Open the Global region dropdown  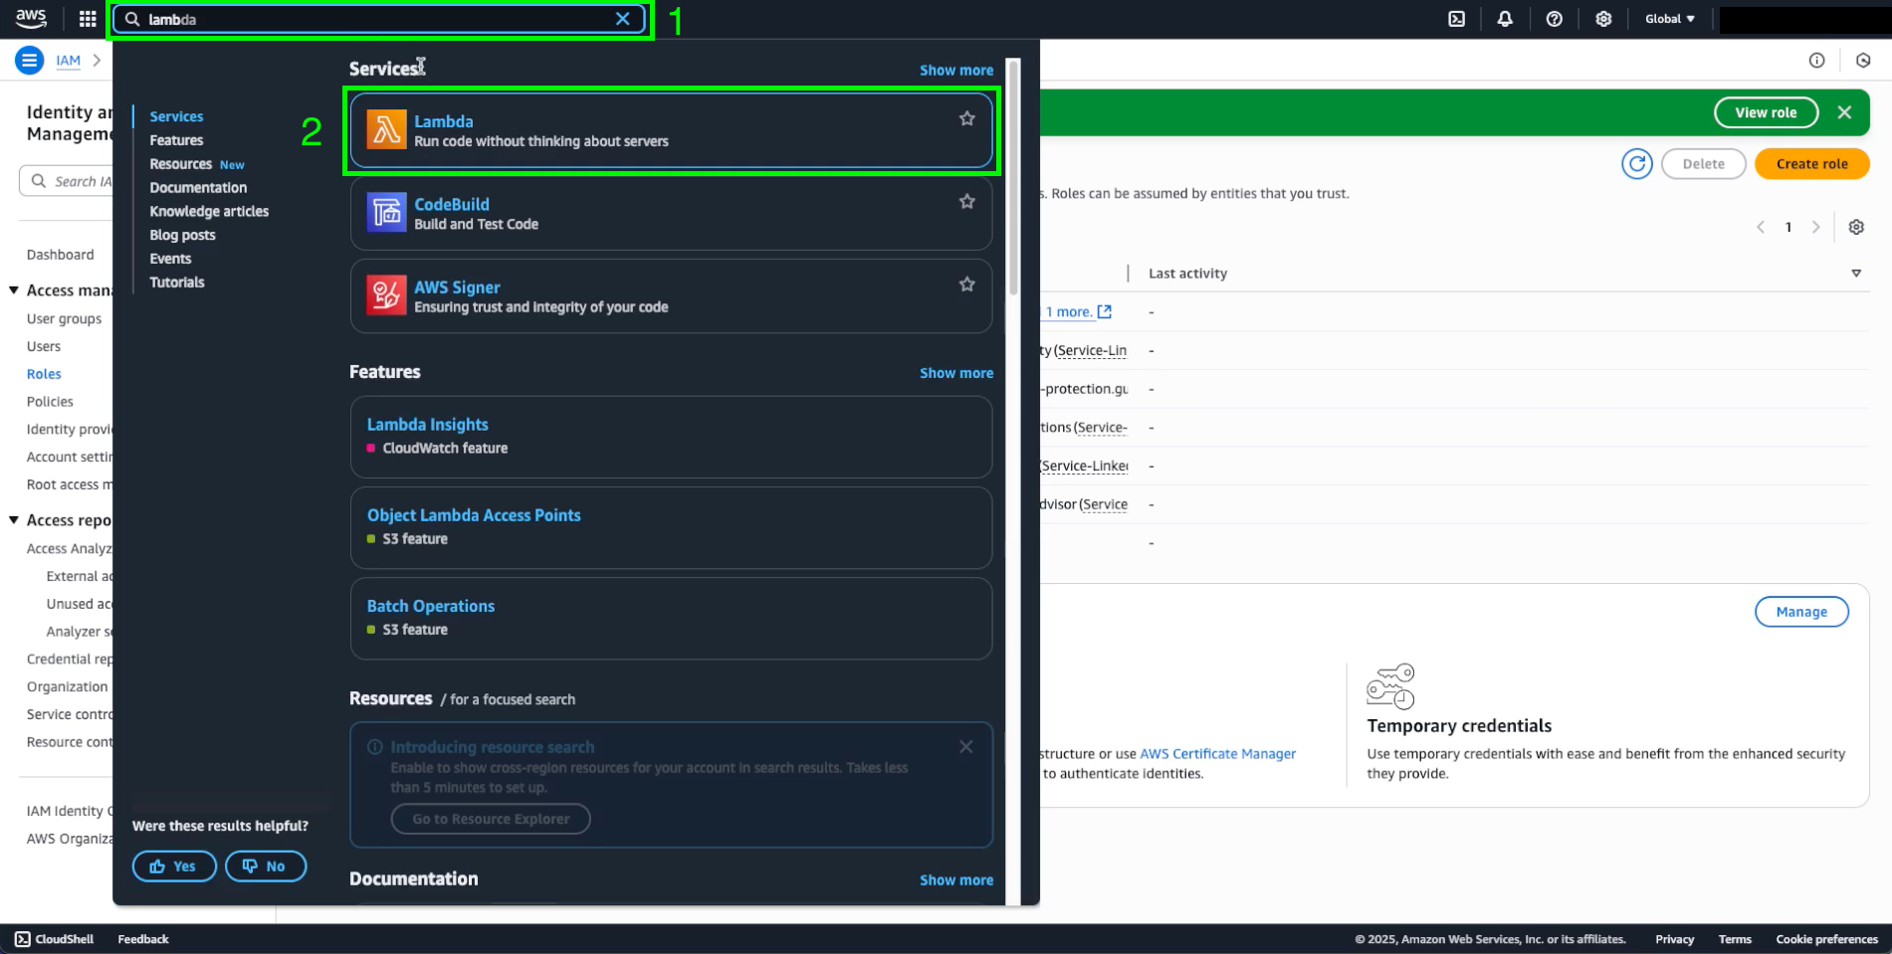(1669, 19)
